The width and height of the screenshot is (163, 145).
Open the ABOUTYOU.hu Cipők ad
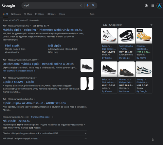[34, 103]
